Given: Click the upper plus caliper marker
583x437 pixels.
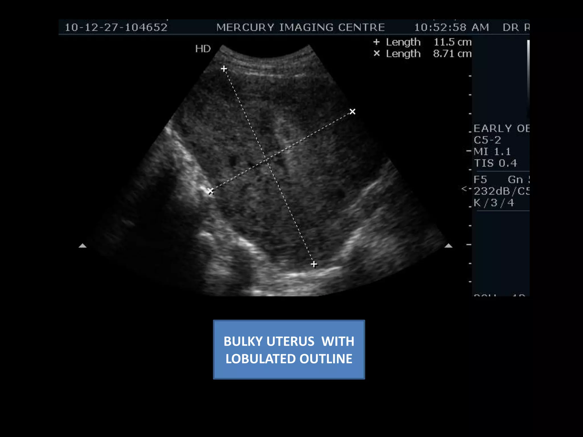Looking at the screenshot, I should [224, 69].
